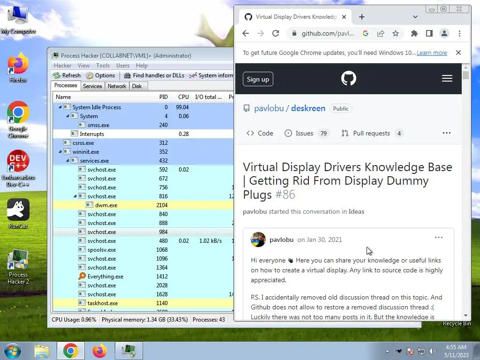This screenshot has width=480, height=360.
Task: Open Tools menu in Process Hacker
Action: point(103,66)
